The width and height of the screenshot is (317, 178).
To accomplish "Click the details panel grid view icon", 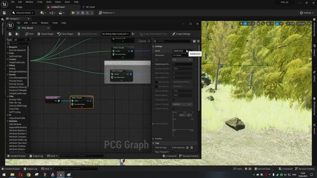I will click(194, 41).
